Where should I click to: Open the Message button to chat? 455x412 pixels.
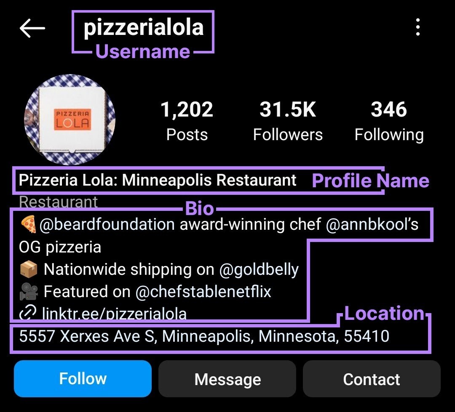(x=227, y=379)
